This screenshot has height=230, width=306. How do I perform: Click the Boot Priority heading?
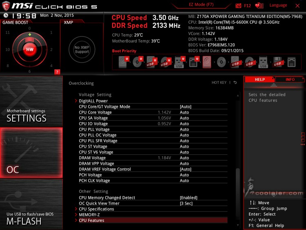(124, 51)
